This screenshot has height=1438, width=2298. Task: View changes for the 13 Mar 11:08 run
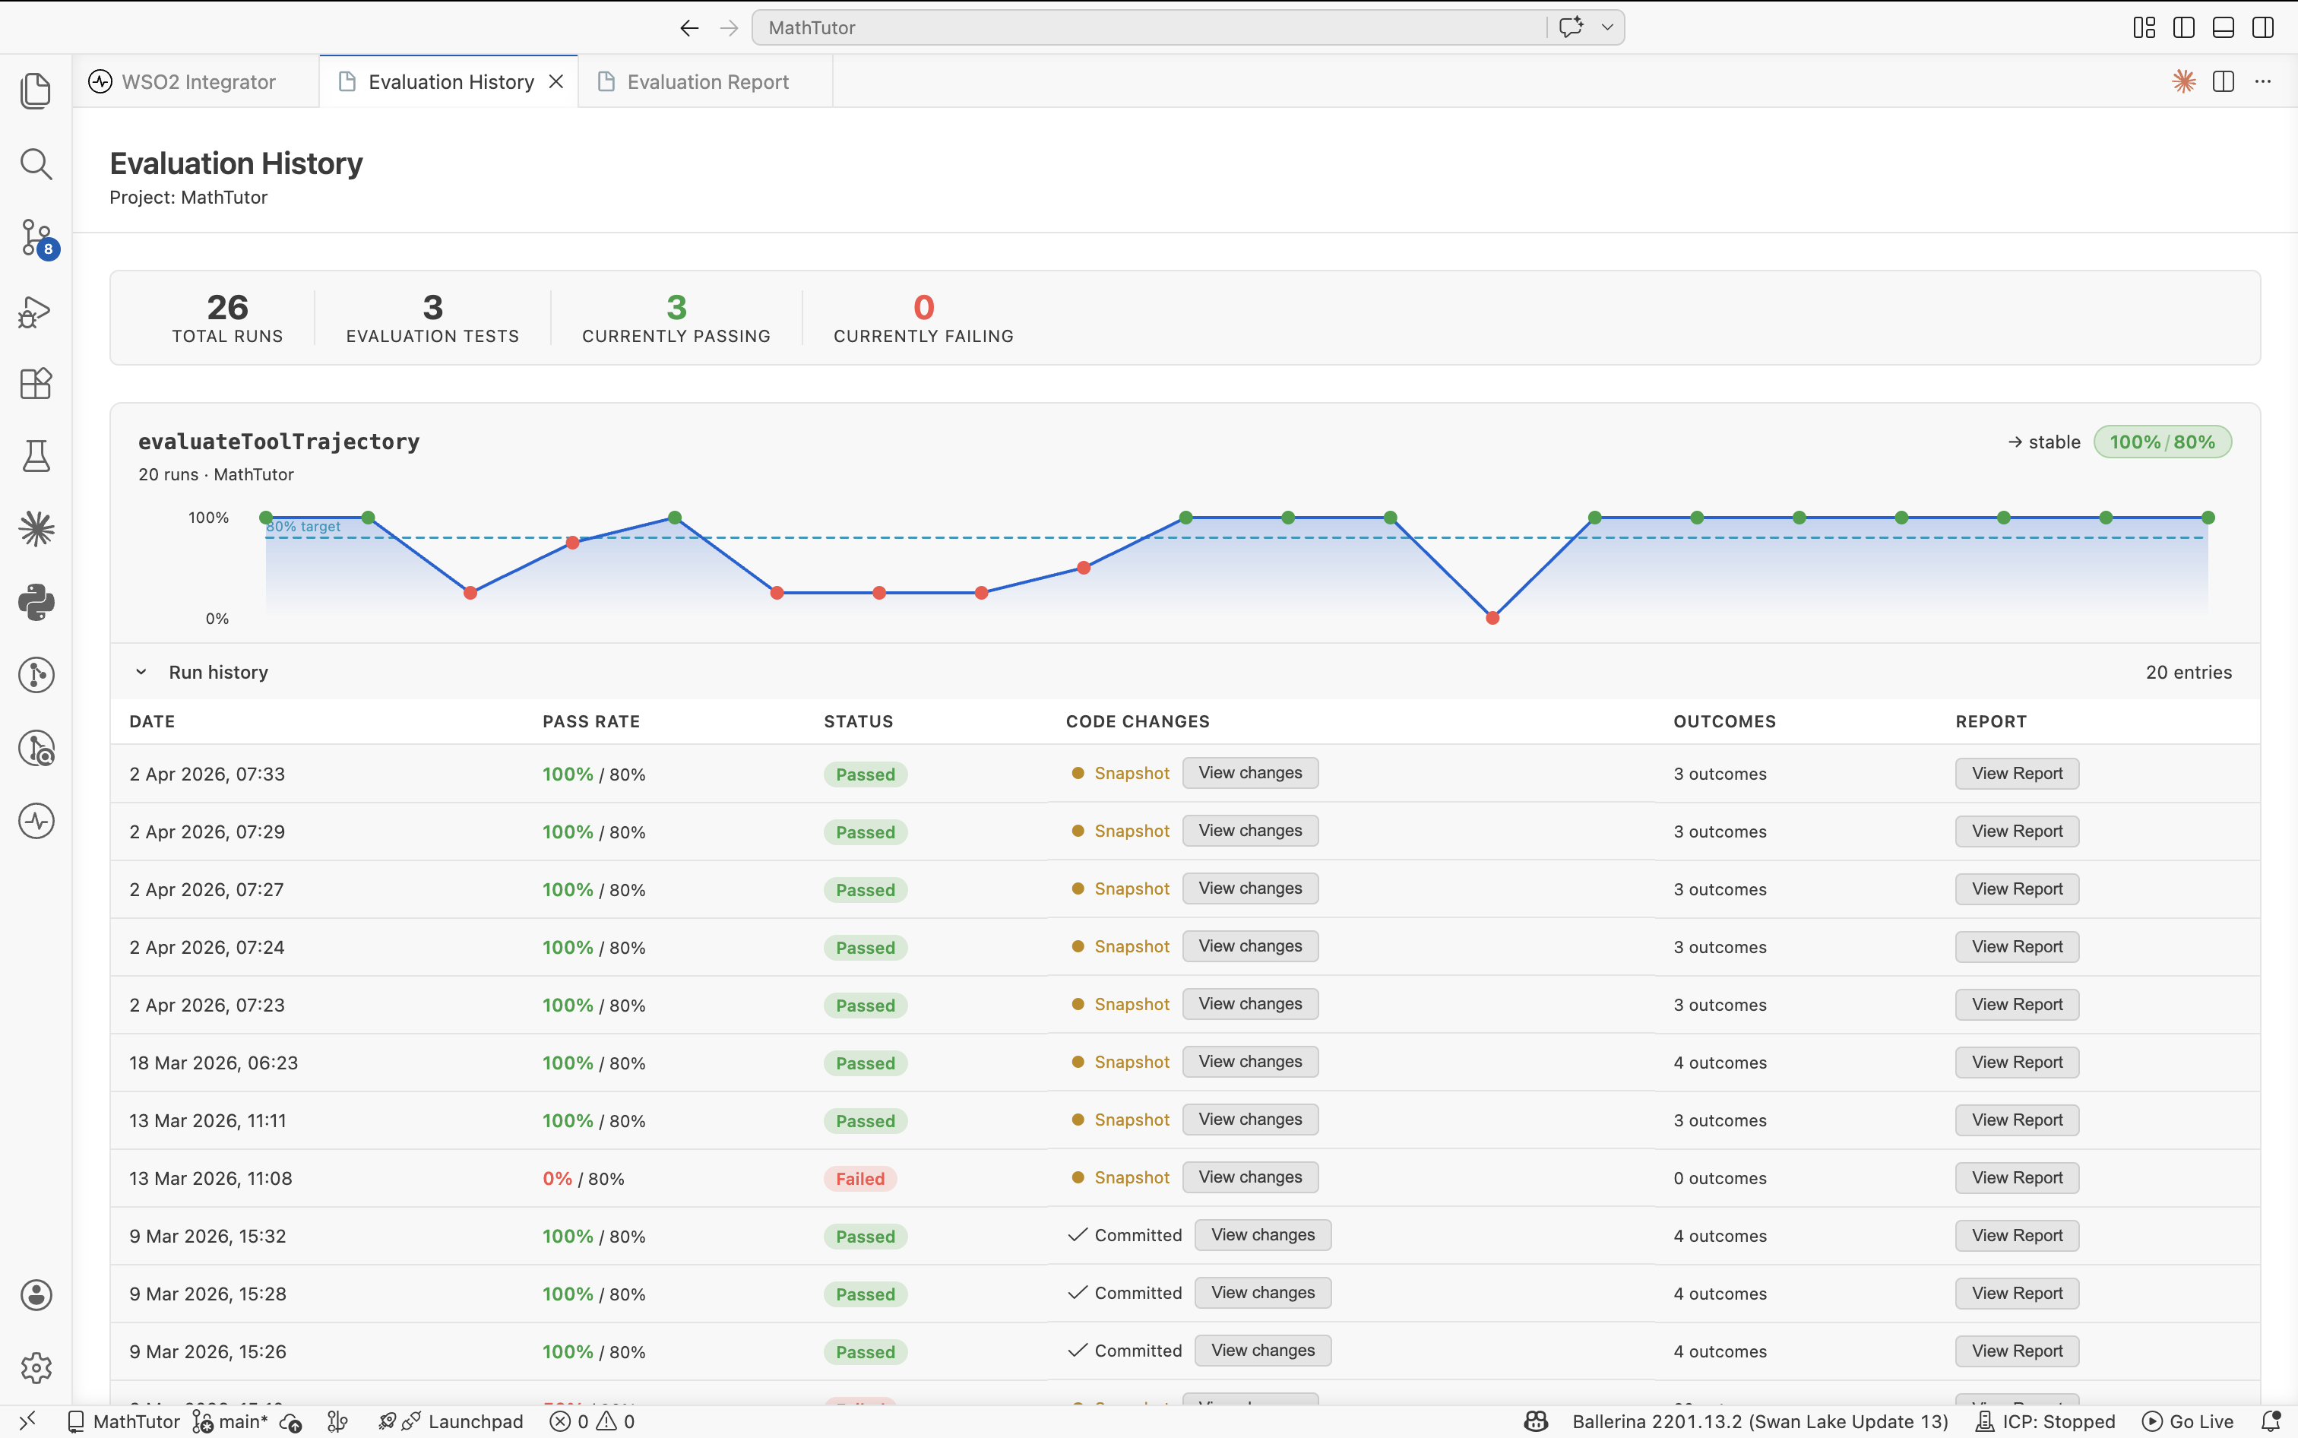click(x=1249, y=1177)
